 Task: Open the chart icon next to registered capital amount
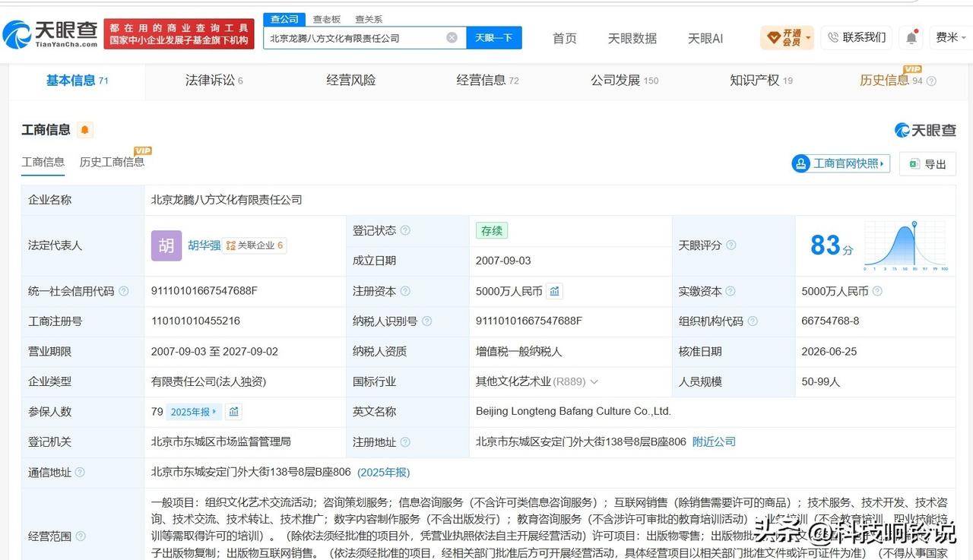click(555, 291)
